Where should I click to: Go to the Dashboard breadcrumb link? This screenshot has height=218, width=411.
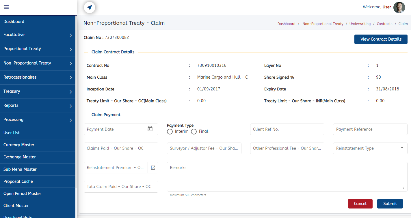286,24
